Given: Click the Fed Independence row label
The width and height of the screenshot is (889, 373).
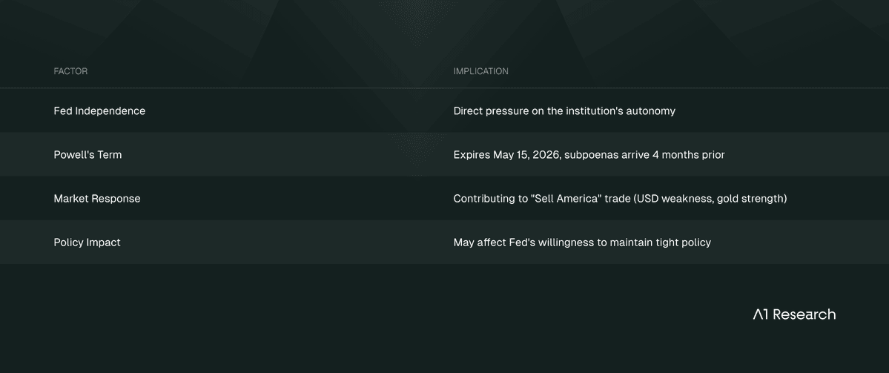Looking at the screenshot, I should [x=99, y=111].
